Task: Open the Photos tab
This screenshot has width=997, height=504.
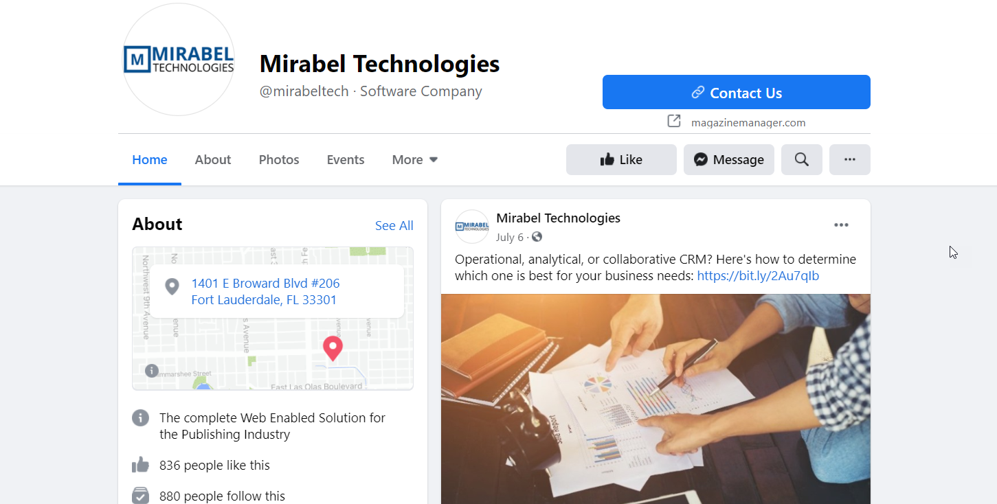Action: point(279,159)
